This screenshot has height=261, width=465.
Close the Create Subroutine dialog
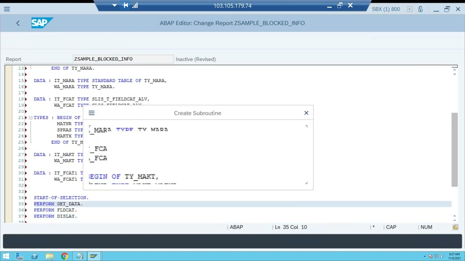pyautogui.click(x=306, y=113)
